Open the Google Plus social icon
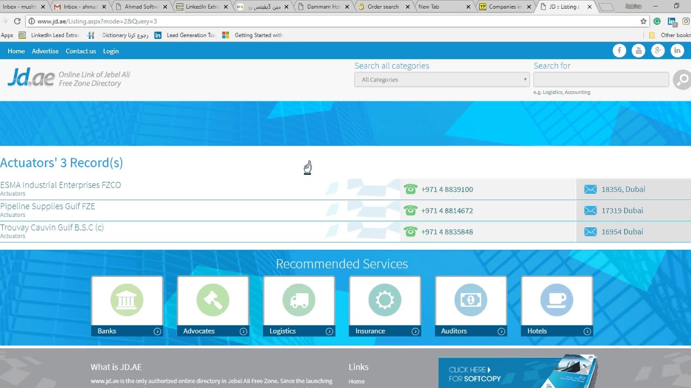The width and height of the screenshot is (691, 388). click(658, 51)
